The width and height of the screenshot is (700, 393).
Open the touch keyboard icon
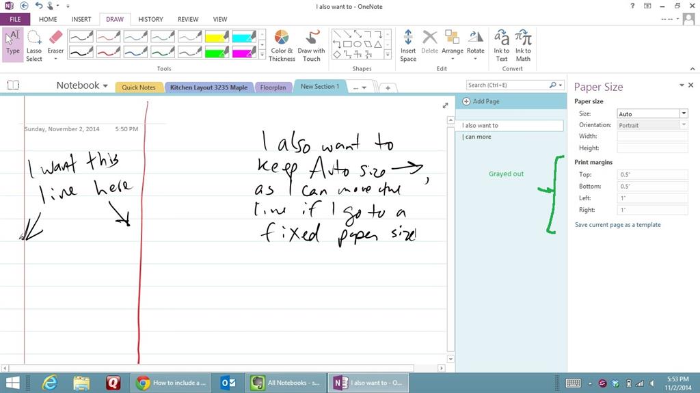(x=574, y=383)
